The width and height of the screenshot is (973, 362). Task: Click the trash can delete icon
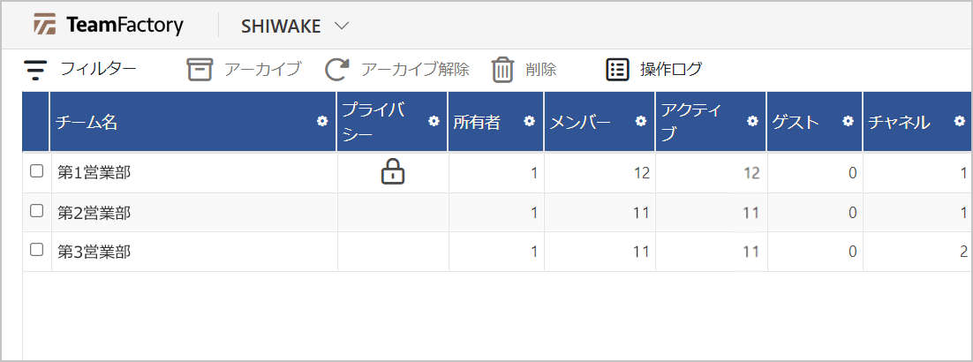pyautogui.click(x=502, y=70)
